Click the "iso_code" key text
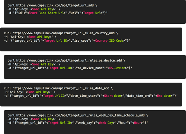This screenshot has width=186, height=134. 82,41
